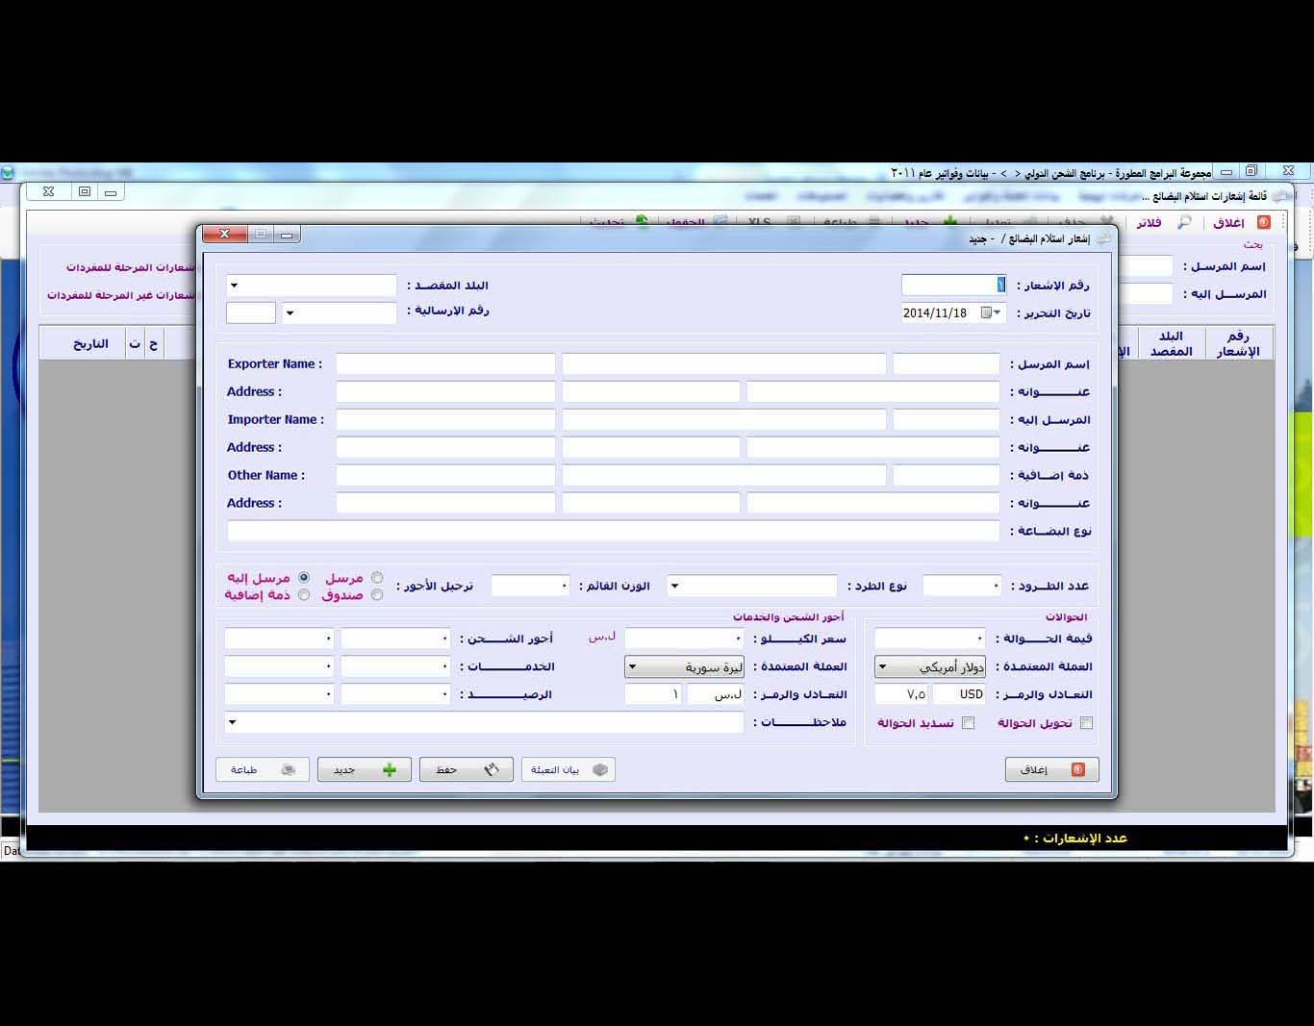Click the التاريخ column header
The width and height of the screenshot is (1314, 1026).
click(x=90, y=343)
